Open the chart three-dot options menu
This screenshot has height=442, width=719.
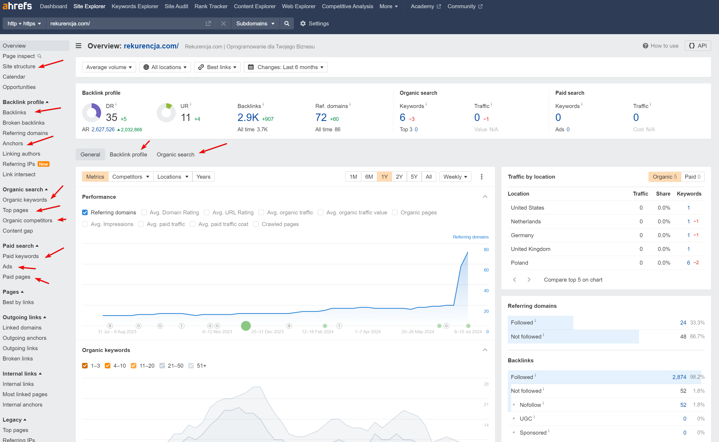point(482,177)
